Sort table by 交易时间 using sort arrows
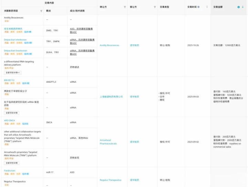This screenshot has width=248, height=187. [207, 7]
